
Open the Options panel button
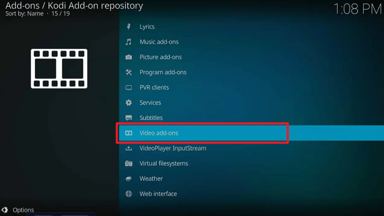point(18,210)
